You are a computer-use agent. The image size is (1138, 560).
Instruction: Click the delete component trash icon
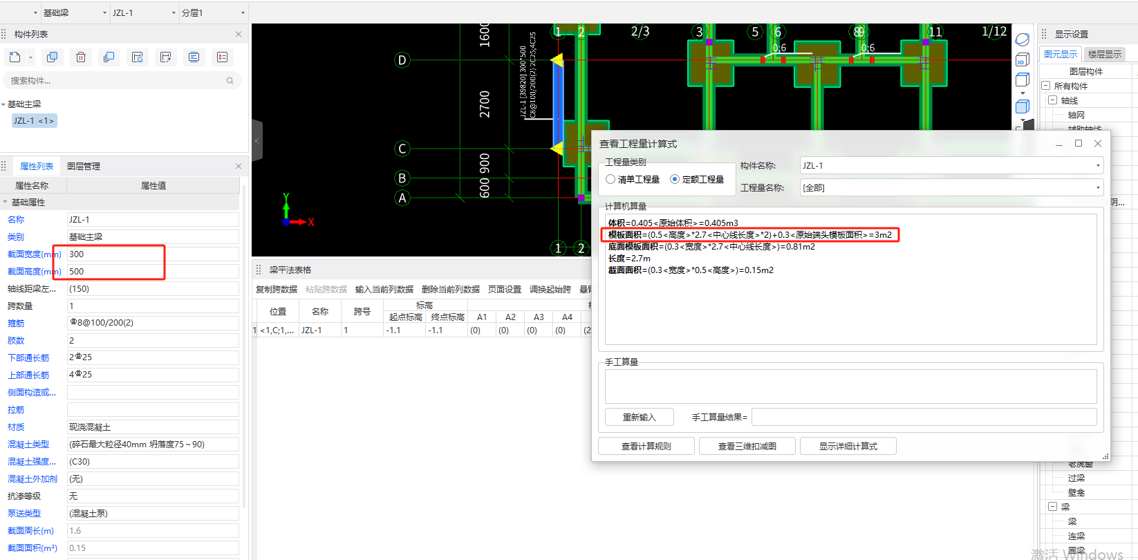pos(81,57)
